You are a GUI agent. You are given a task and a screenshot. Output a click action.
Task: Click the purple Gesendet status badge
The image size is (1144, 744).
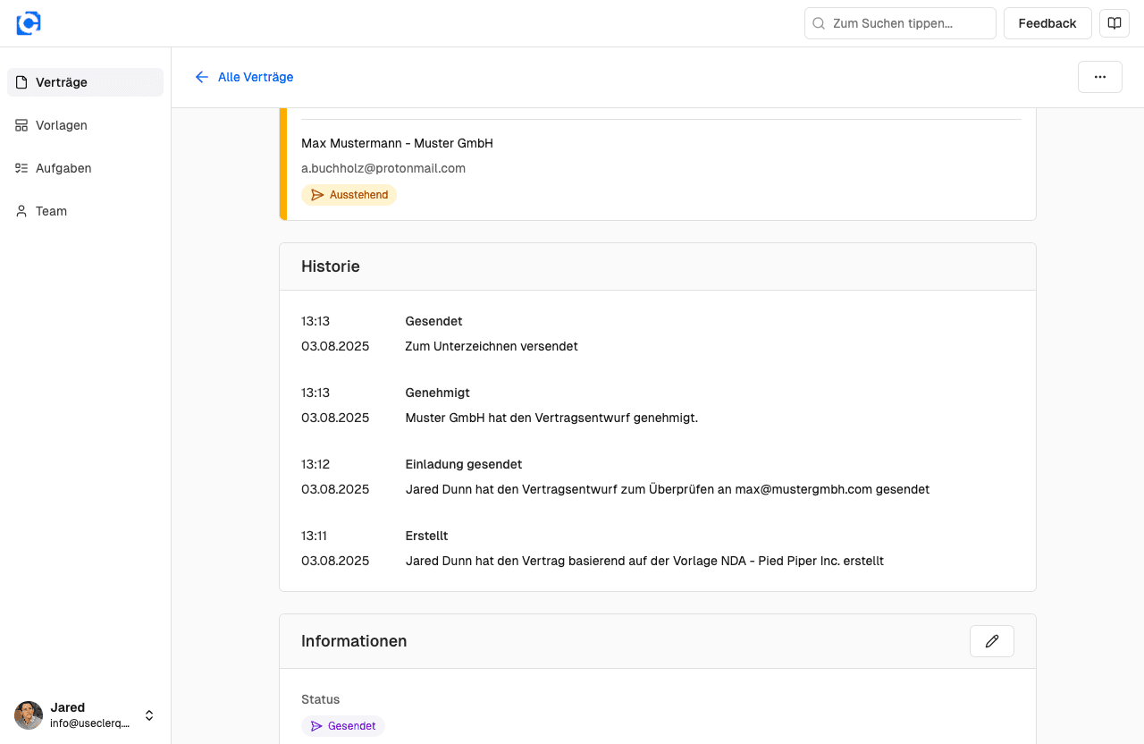(342, 726)
